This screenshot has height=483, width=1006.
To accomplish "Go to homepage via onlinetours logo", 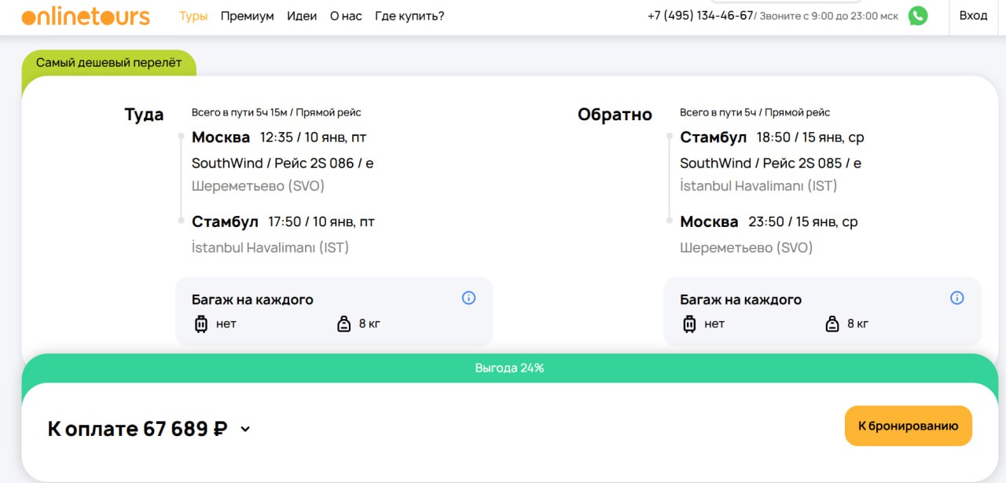I will 86,16.
